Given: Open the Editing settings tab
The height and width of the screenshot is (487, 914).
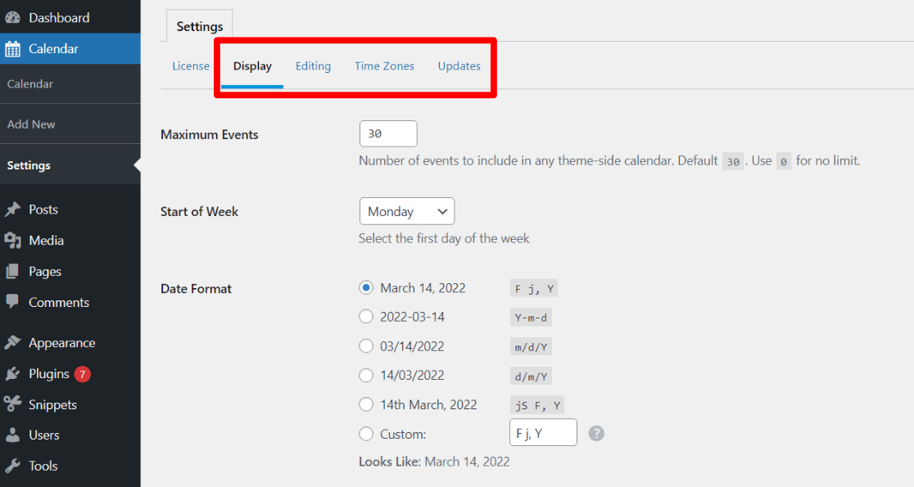Looking at the screenshot, I should click(313, 65).
